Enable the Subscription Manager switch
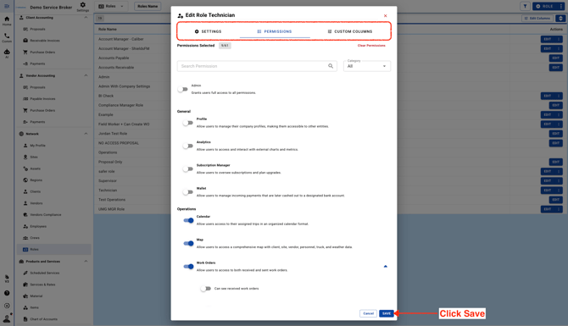The width and height of the screenshot is (568, 326). pos(187,169)
